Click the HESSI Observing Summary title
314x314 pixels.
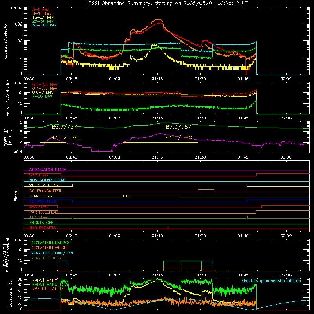tap(166, 4)
